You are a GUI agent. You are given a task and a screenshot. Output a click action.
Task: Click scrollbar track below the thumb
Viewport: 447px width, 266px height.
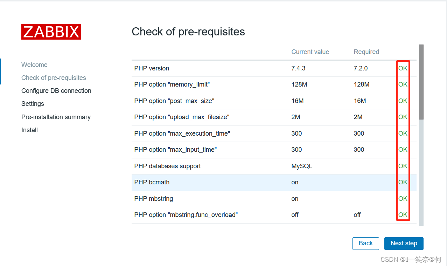click(421, 172)
